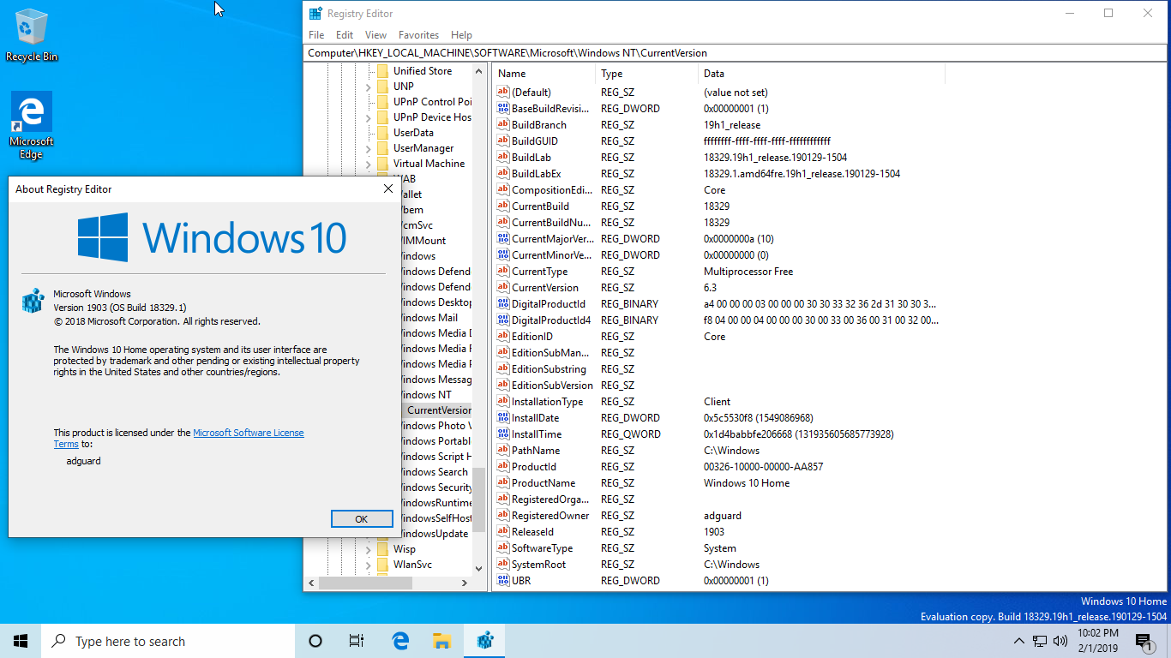This screenshot has width=1171, height=658.
Task: Click OK in About Registry Editor
Action: pos(361,518)
